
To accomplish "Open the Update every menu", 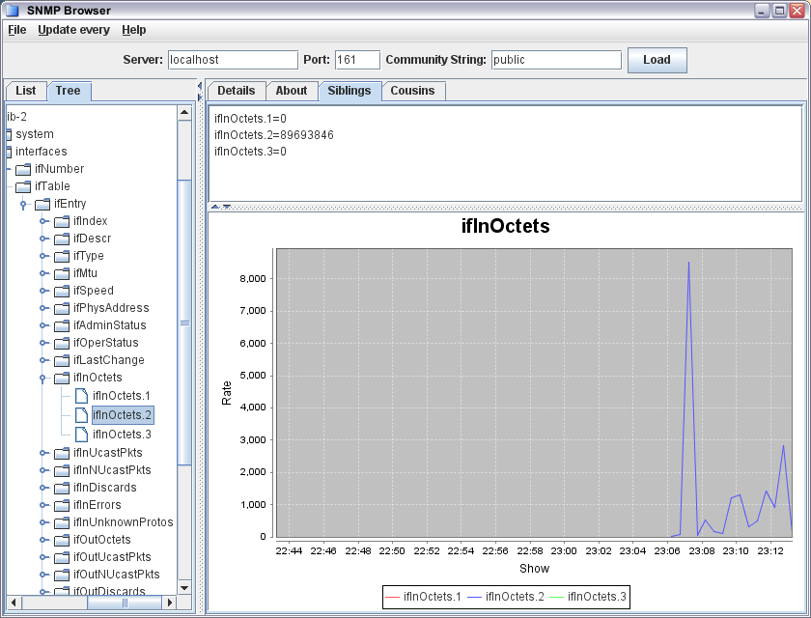I will tap(73, 30).
